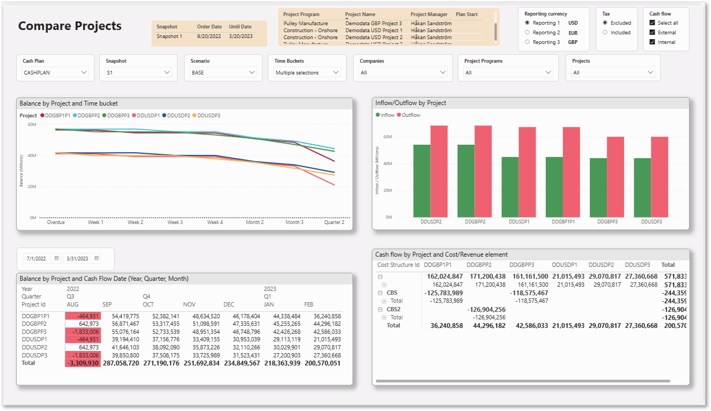Click the DDGBPP2 legend marker
Image resolution: width=711 pixels, height=411 pixels.
pos(74,116)
